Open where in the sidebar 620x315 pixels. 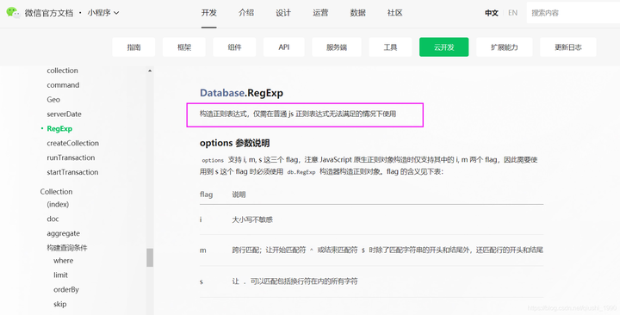[x=63, y=261]
